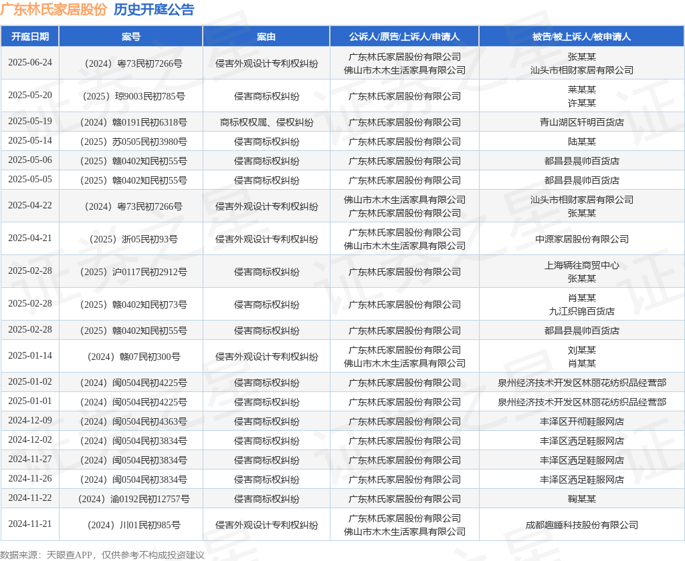Select defendant 鞠某某

click(581, 499)
